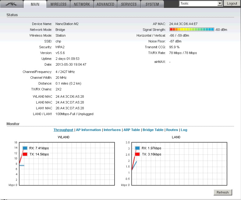
Task: Select the distance value 0.1 miles (0.2 km)
Action: pyautogui.click(x=68, y=83)
